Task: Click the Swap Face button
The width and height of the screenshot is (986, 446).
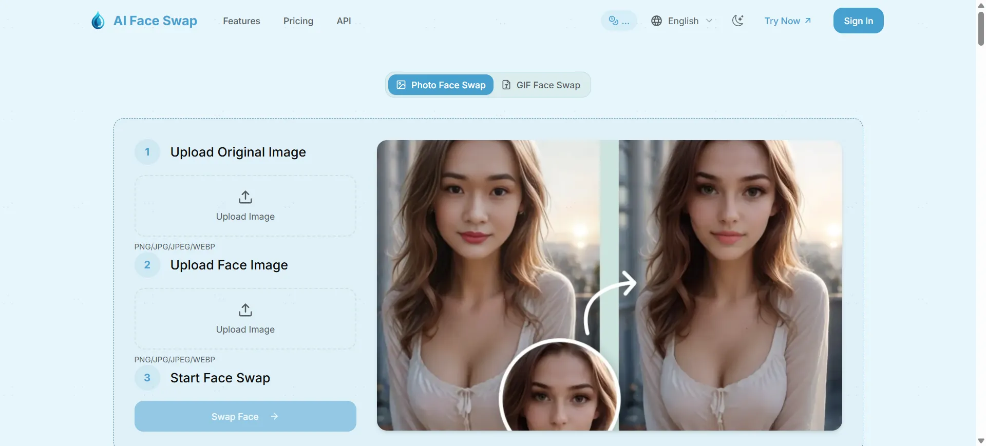Action: [245, 416]
